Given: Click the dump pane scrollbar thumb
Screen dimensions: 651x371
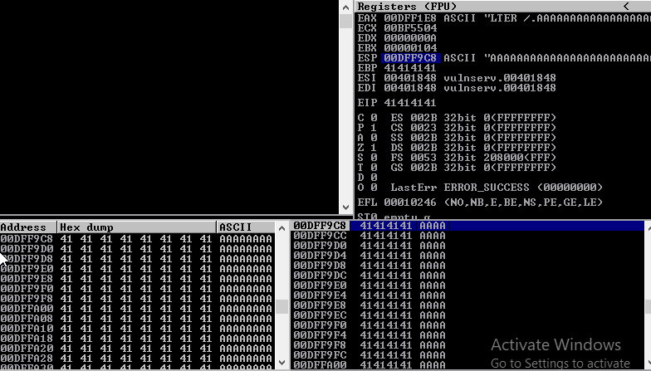Looking at the screenshot, I should pos(282,306).
